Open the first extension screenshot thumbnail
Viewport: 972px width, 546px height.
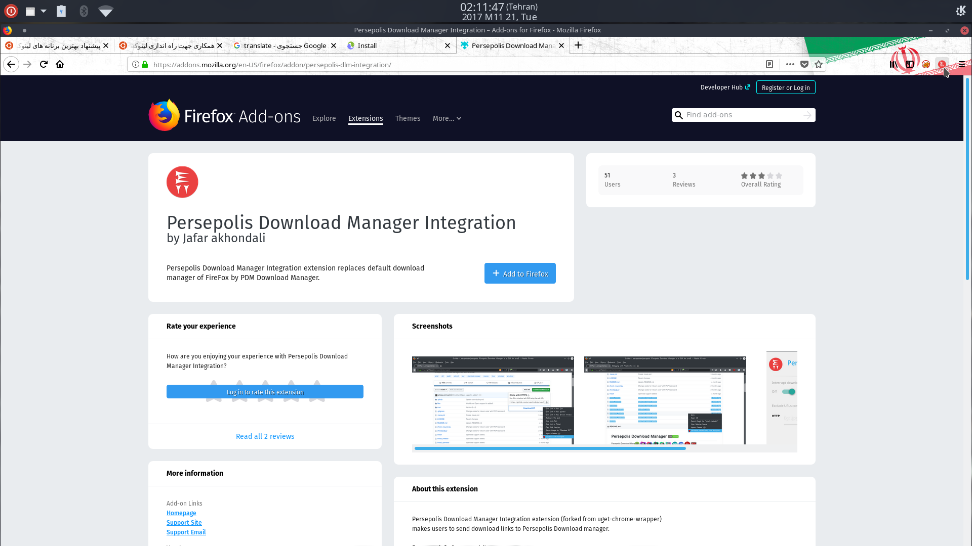tap(493, 400)
